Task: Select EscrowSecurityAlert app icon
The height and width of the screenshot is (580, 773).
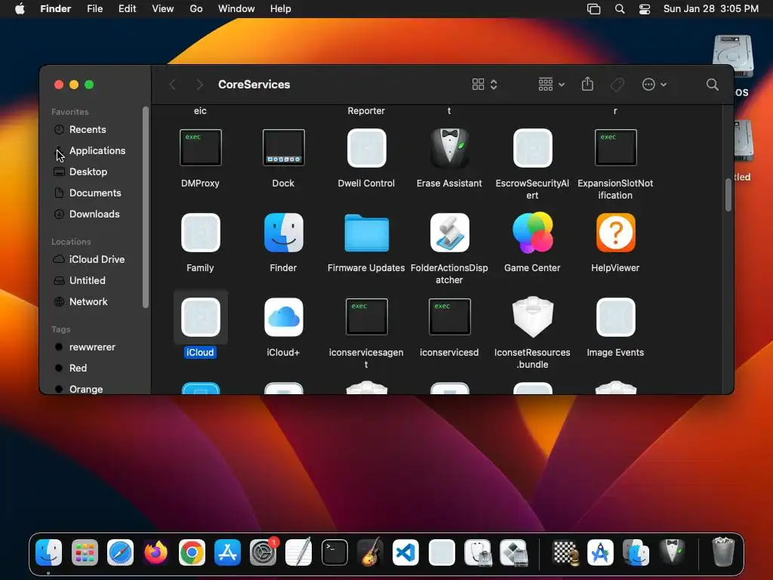Action: 532,148
